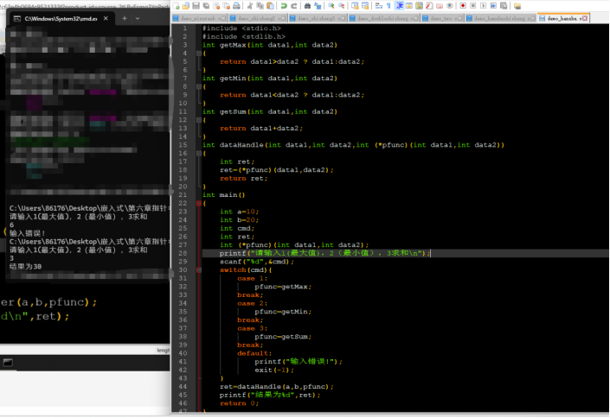Redo the last undone edit
Viewport: 610px width, 418px height.
pyautogui.click(x=294, y=6)
